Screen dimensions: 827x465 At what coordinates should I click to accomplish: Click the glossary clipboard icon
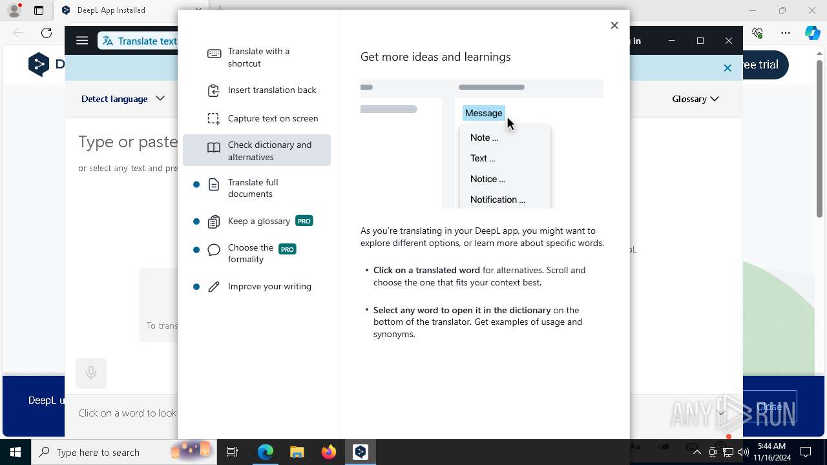(x=214, y=222)
